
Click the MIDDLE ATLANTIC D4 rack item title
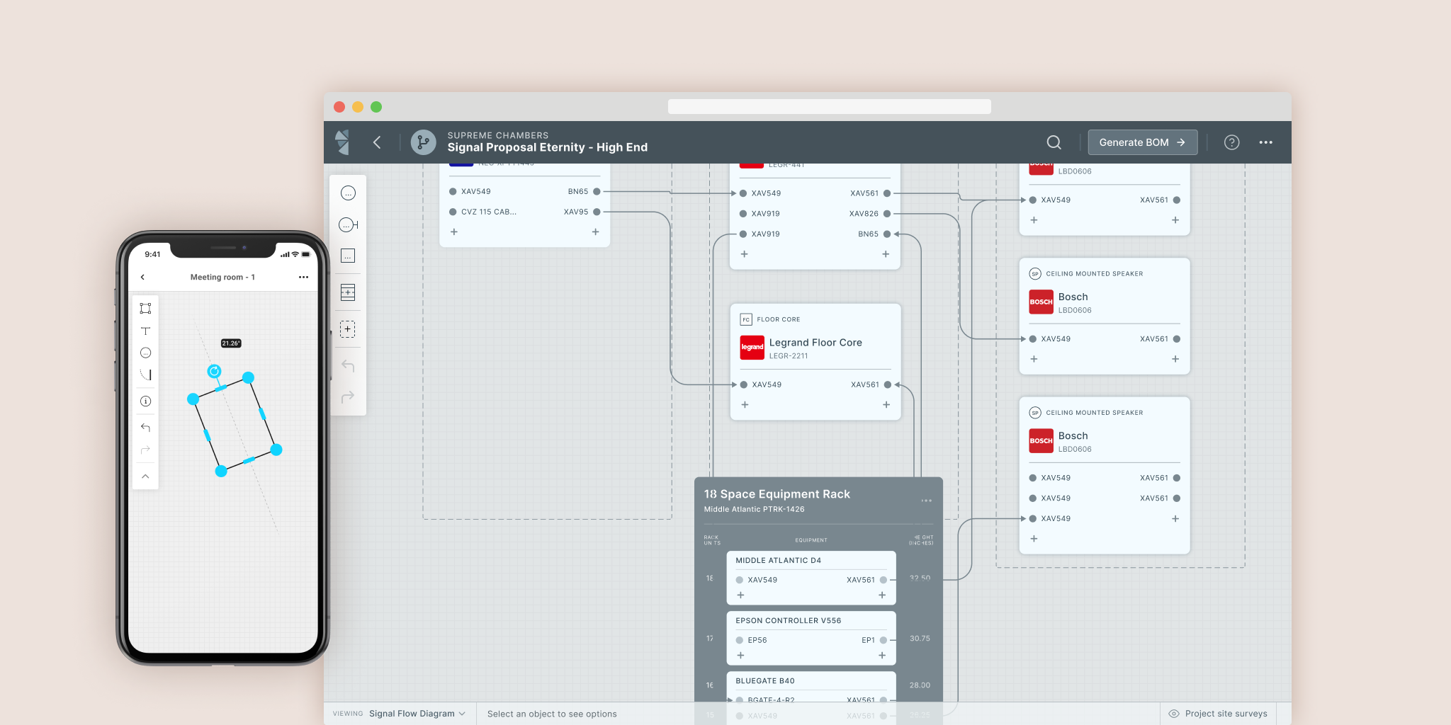(779, 561)
